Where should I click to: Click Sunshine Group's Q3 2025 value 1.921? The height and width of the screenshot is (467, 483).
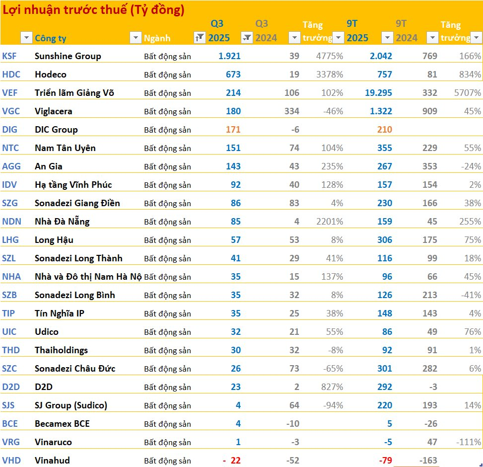(x=229, y=56)
